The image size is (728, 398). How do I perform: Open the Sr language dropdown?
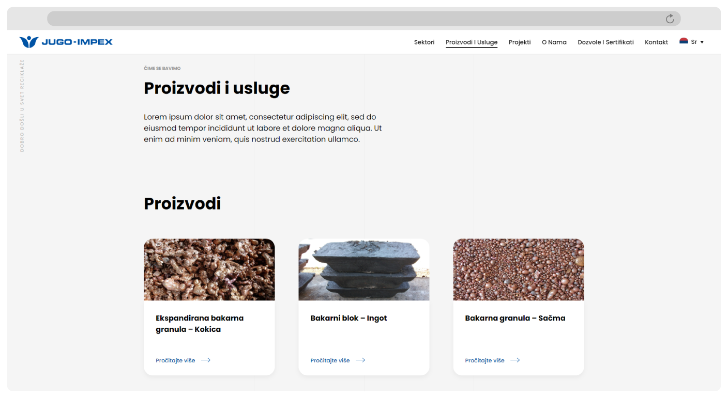coord(694,42)
